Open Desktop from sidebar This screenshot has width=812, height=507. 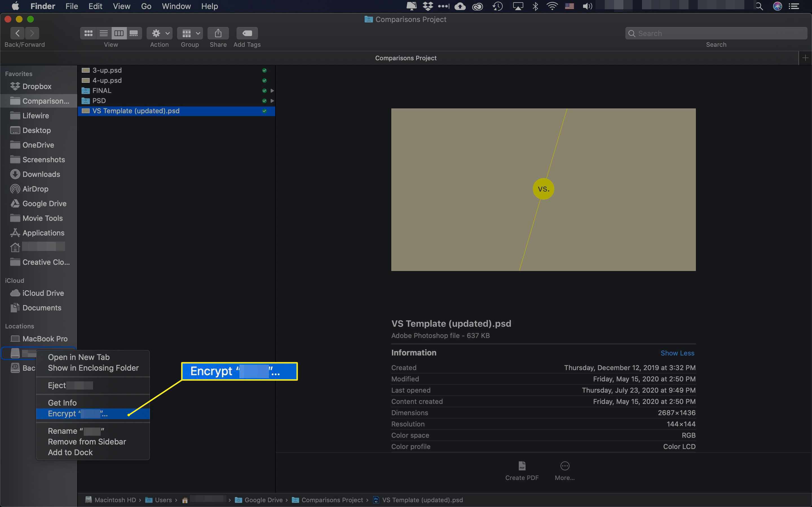pyautogui.click(x=37, y=130)
